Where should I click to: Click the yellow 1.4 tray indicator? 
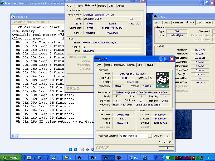pyautogui.click(x=168, y=158)
